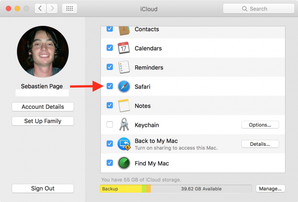Click the 39.62 GB Available storage bar
This screenshot has height=202, width=298.
point(201,189)
